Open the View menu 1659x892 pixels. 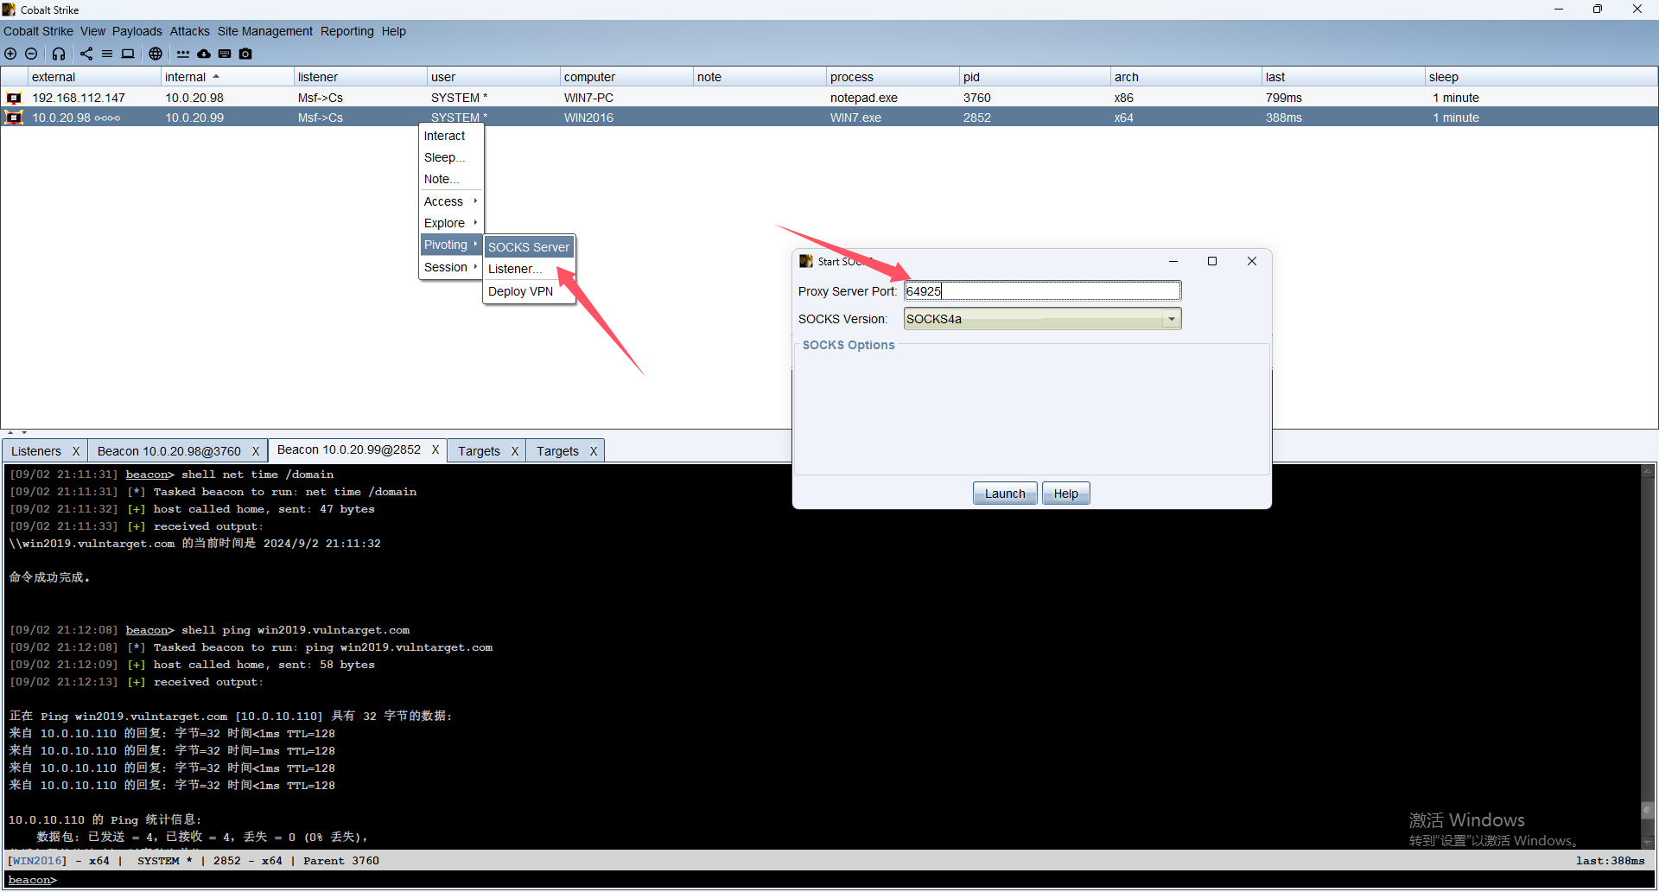point(92,31)
